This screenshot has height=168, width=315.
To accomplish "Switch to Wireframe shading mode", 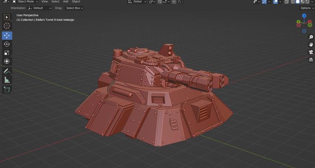I will pyautogui.click(x=293, y=2).
